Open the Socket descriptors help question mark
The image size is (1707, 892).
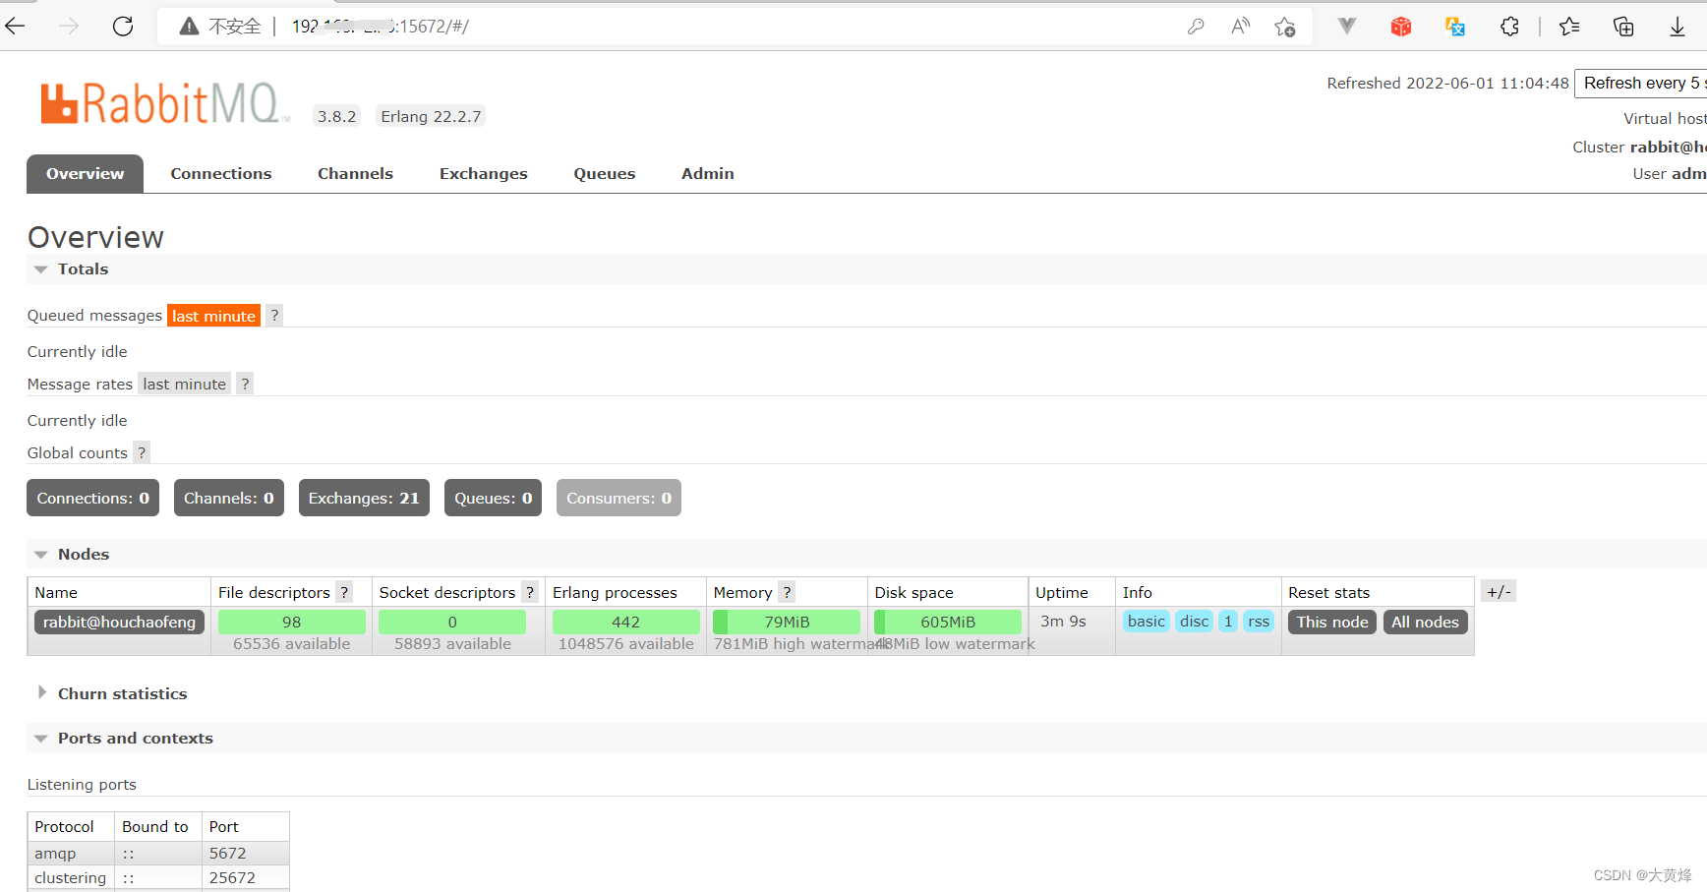coord(530,592)
